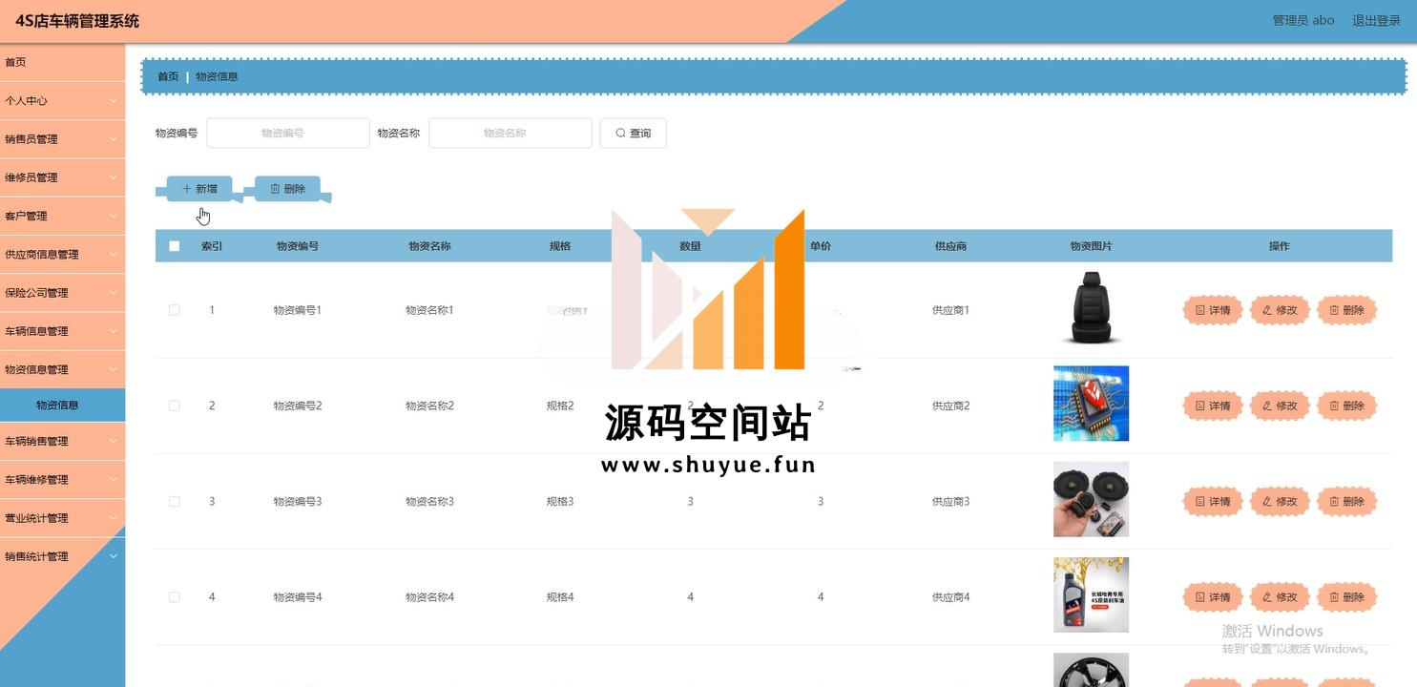Screen dimensions: 1417x687
Task: Open the engine oil image thumbnail in row 4
Action: coord(1091,594)
